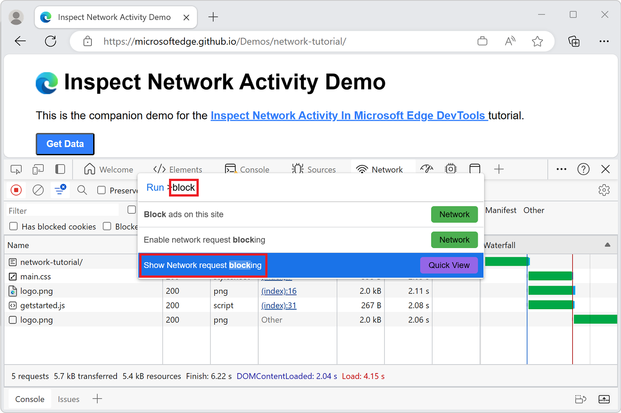Open the Issues tab in drawer

[68, 399]
